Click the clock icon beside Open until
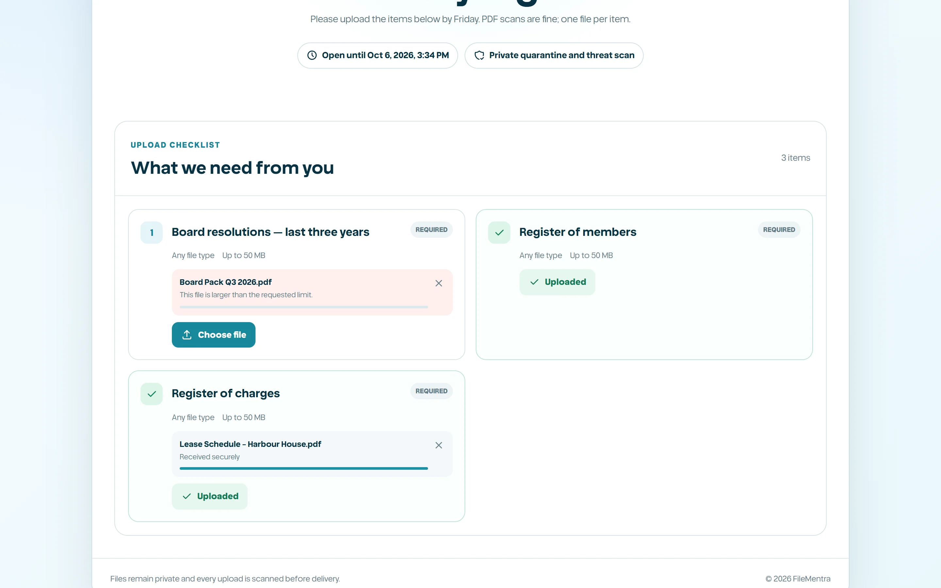This screenshot has width=941, height=588. [312, 55]
